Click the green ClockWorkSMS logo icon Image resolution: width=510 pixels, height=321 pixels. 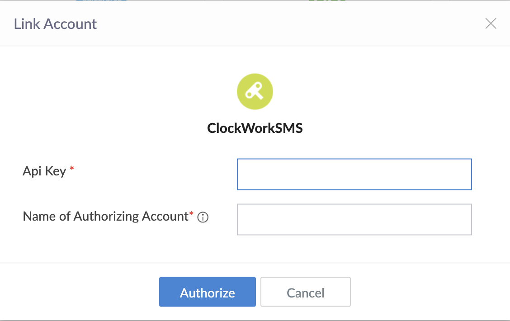click(255, 92)
